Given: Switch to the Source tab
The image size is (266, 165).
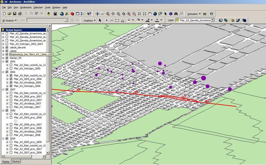Looking at the screenshot, I should [16, 161].
